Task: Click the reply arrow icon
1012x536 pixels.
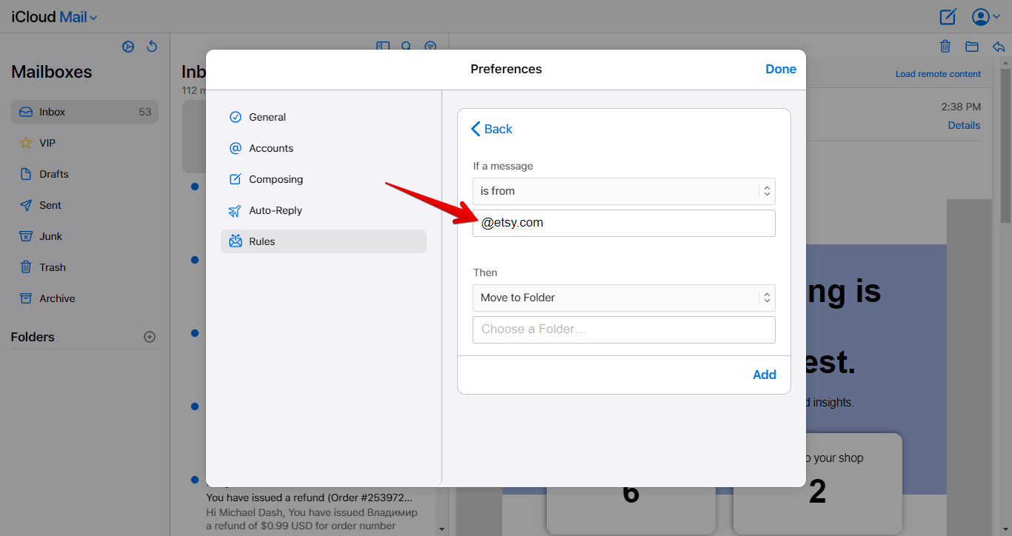Action: click(998, 47)
